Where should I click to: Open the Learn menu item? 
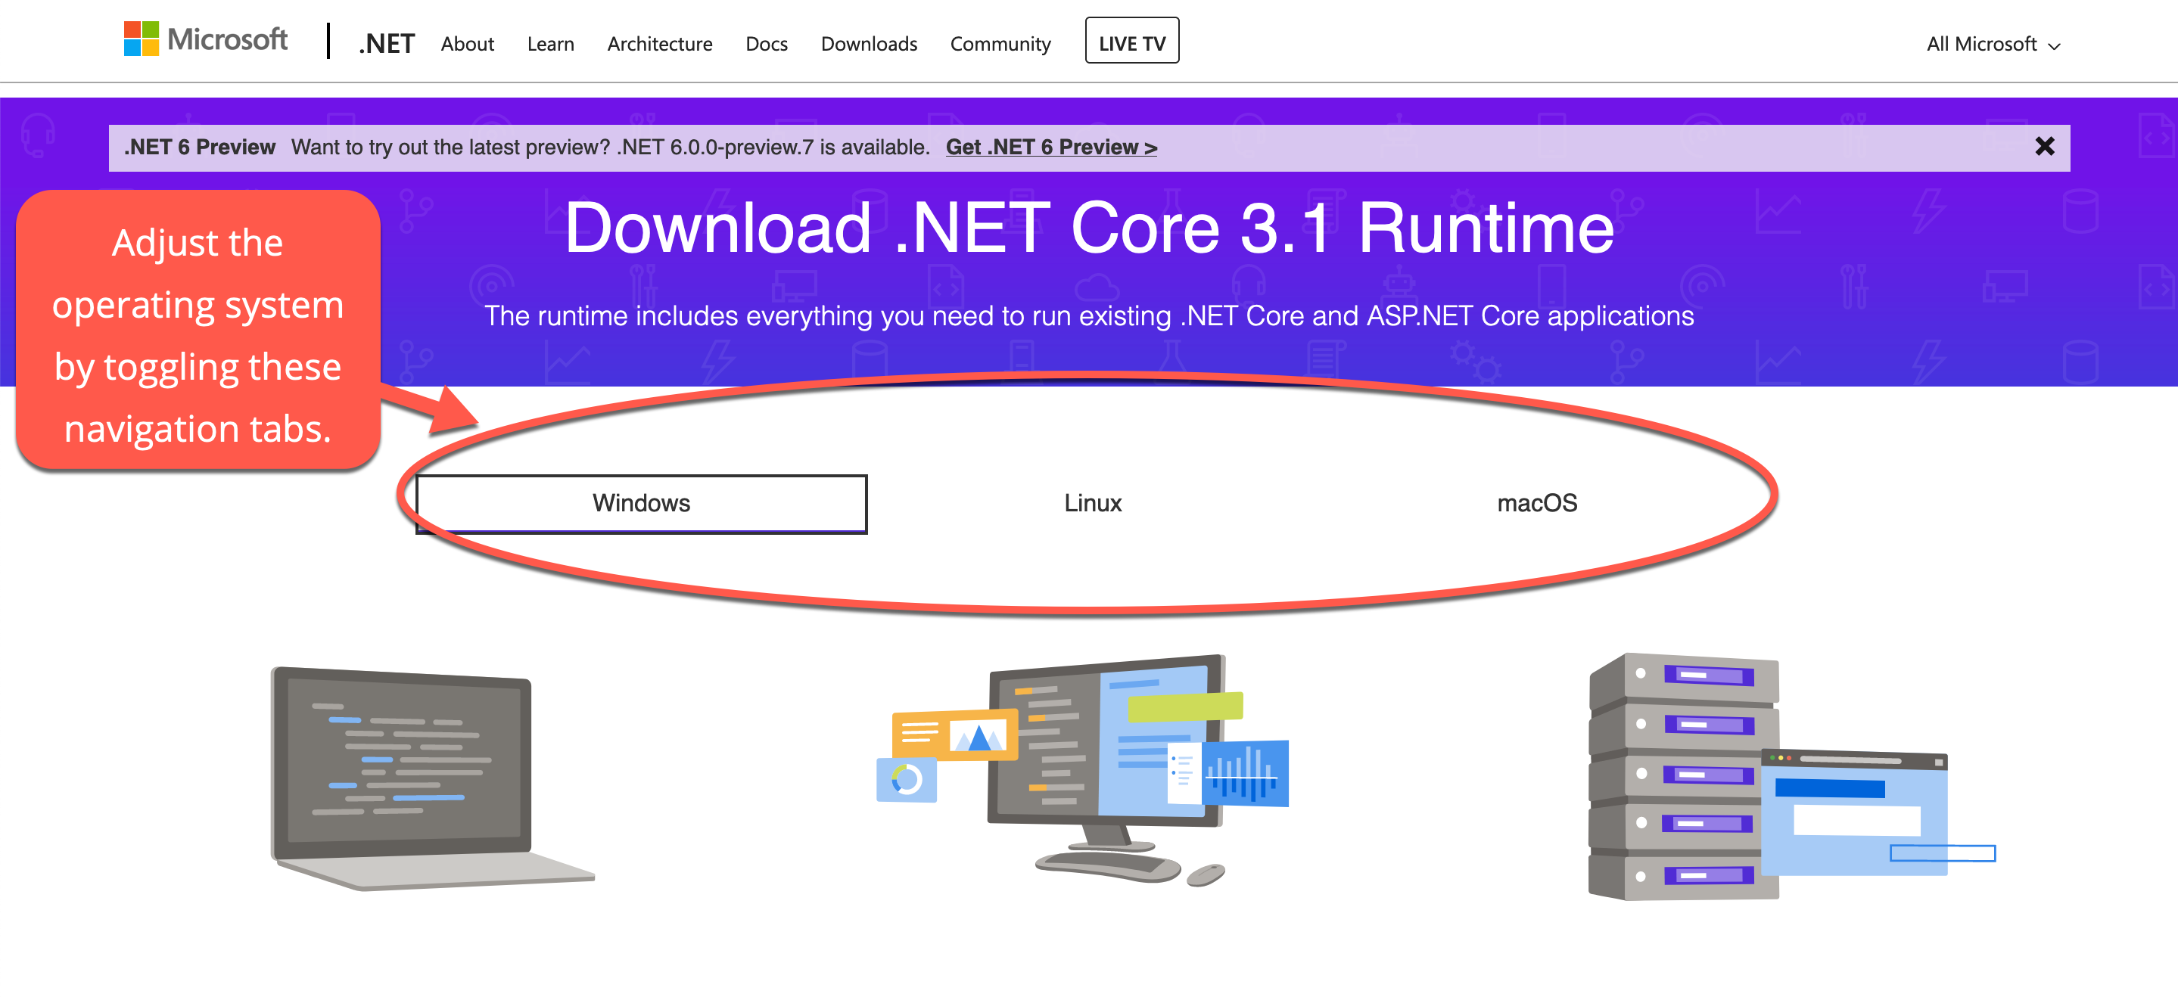[550, 44]
